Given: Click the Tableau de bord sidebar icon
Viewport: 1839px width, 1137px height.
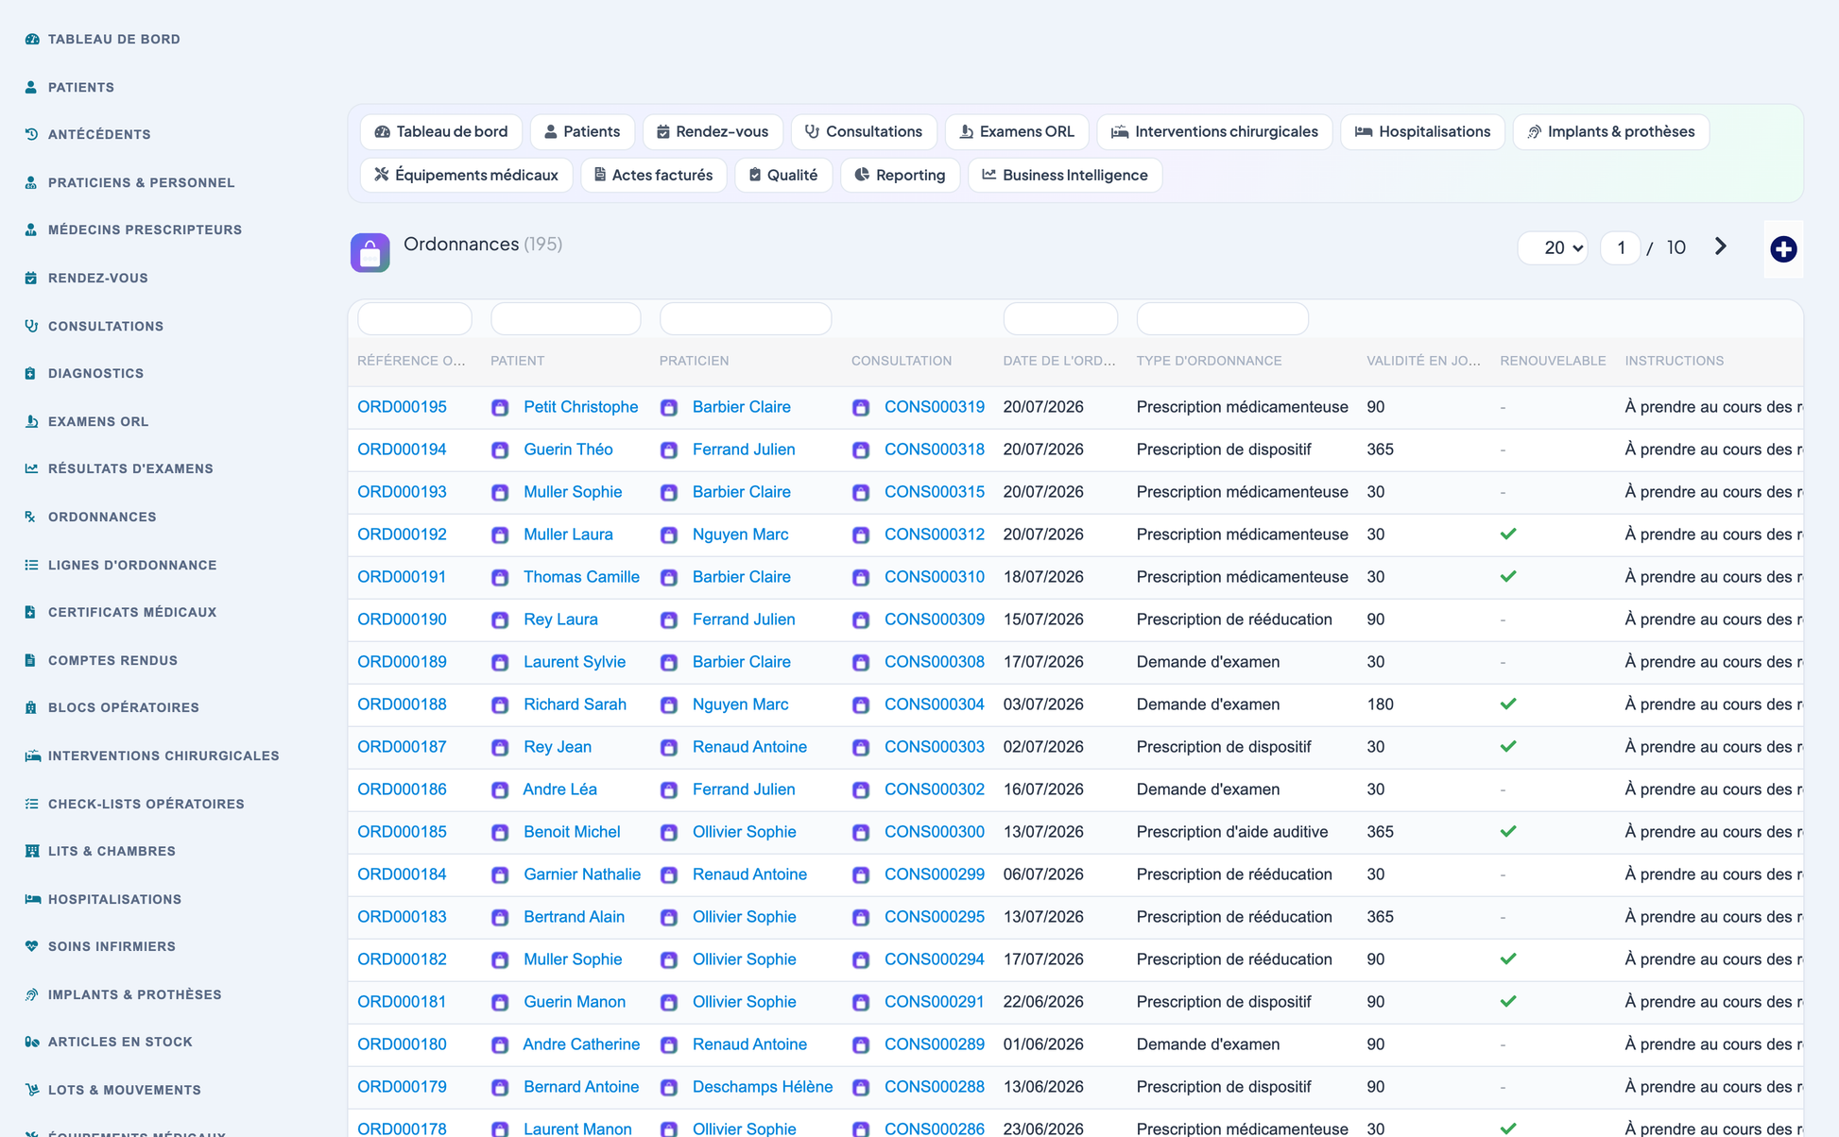Looking at the screenshot, I should click(32, 39).
